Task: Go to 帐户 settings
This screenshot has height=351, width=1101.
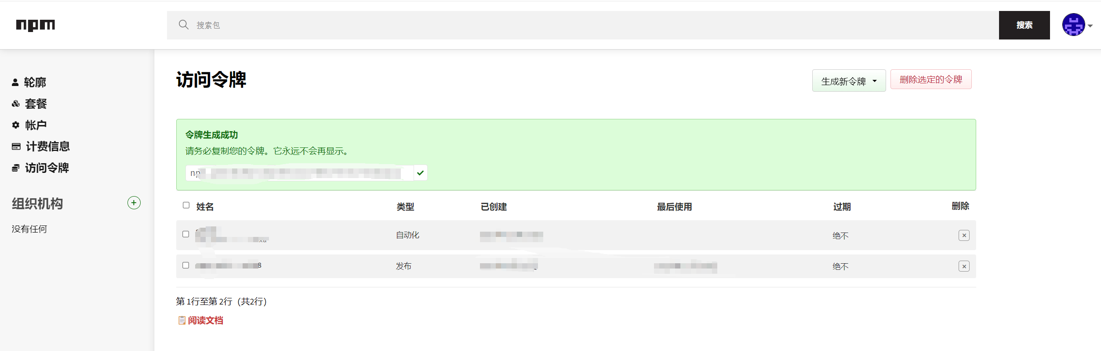Action: tap(36, 125)
